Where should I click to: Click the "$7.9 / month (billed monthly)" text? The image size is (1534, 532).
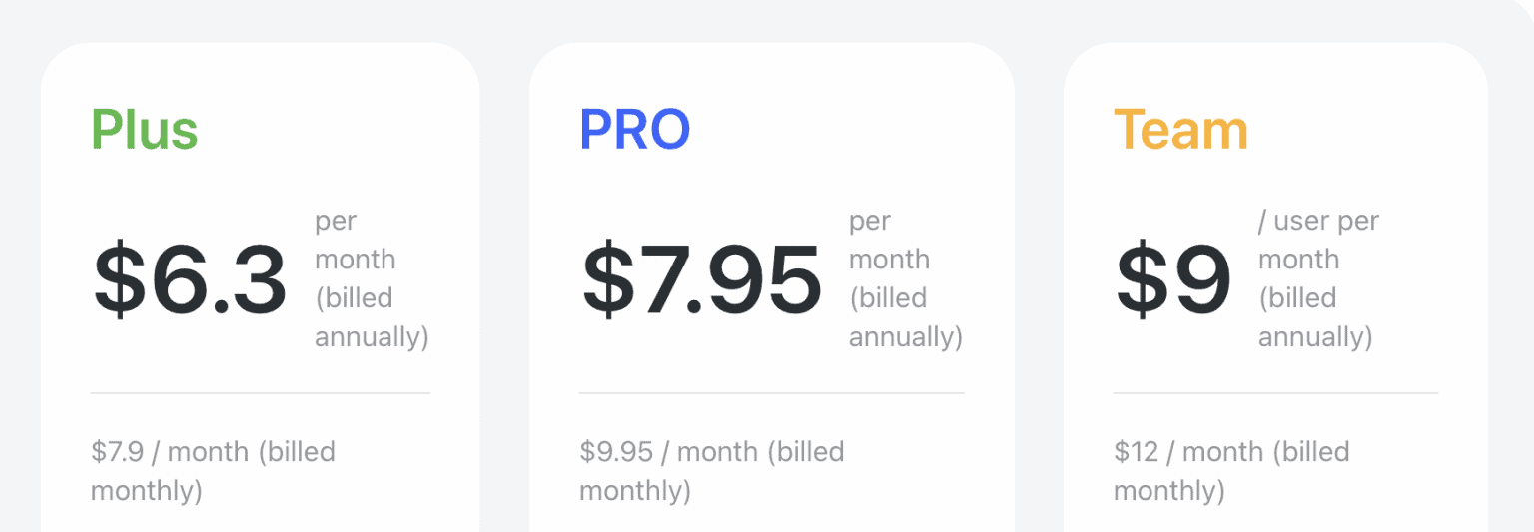213,470
